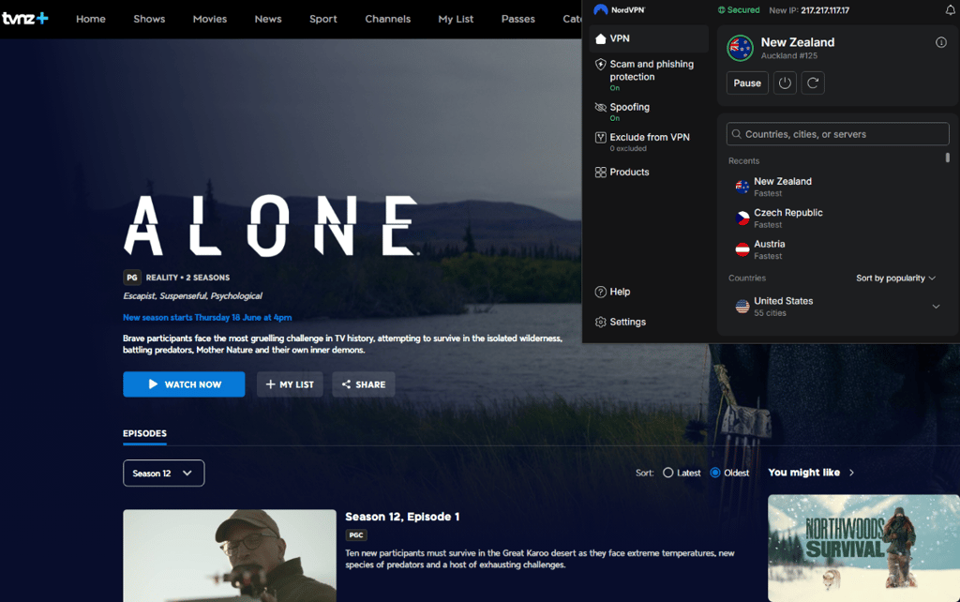Click Watch Now for Alone
Image resolution: width=960 pixels, height=602 pixels.
[x=184, y=384]
